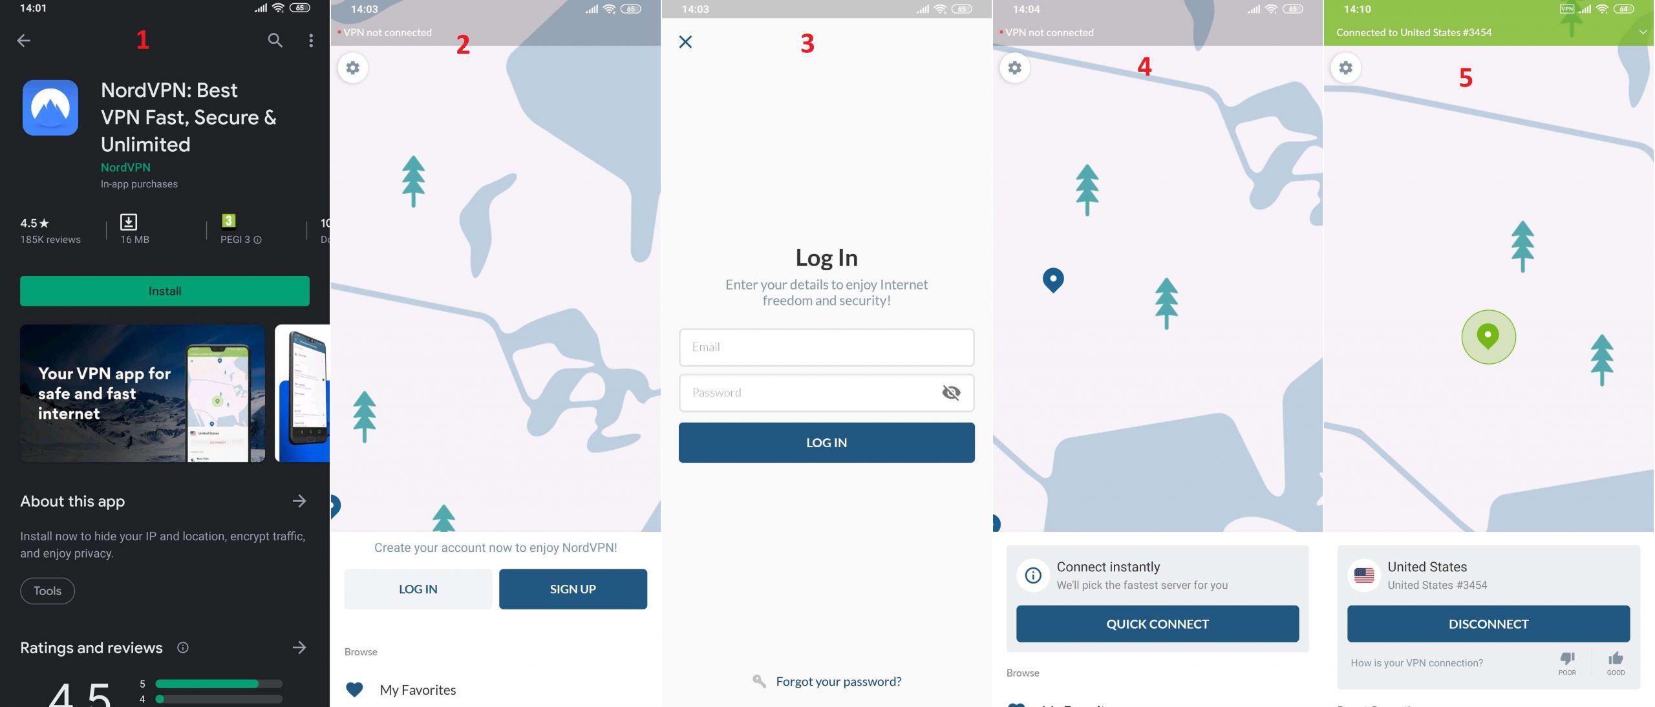The width and height of the screenshot is (1655, 707).
Task: Tap the My Favorites heart icon
Action: [x=354, y=689]
